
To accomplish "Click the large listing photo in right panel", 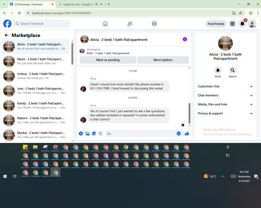I will pos(226,43).
